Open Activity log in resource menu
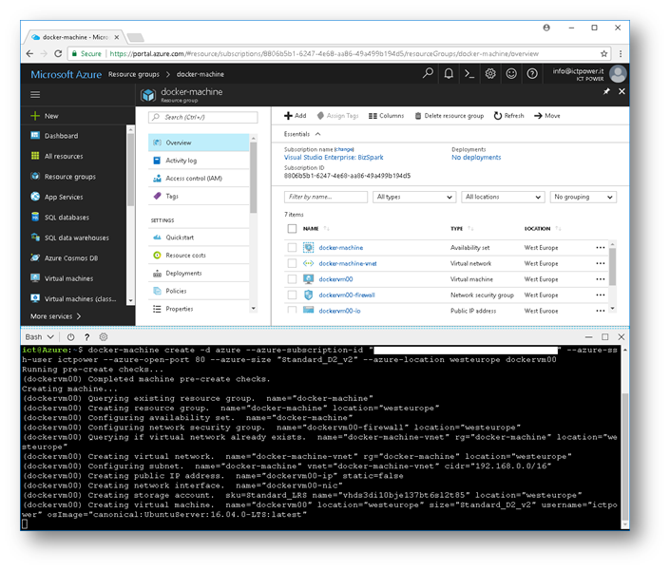 pyautogui.click(x=181, y=161)
